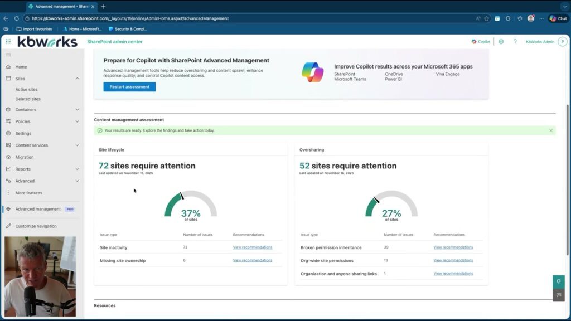Open the header settings gear
The image size is (571, 321).
501,42
